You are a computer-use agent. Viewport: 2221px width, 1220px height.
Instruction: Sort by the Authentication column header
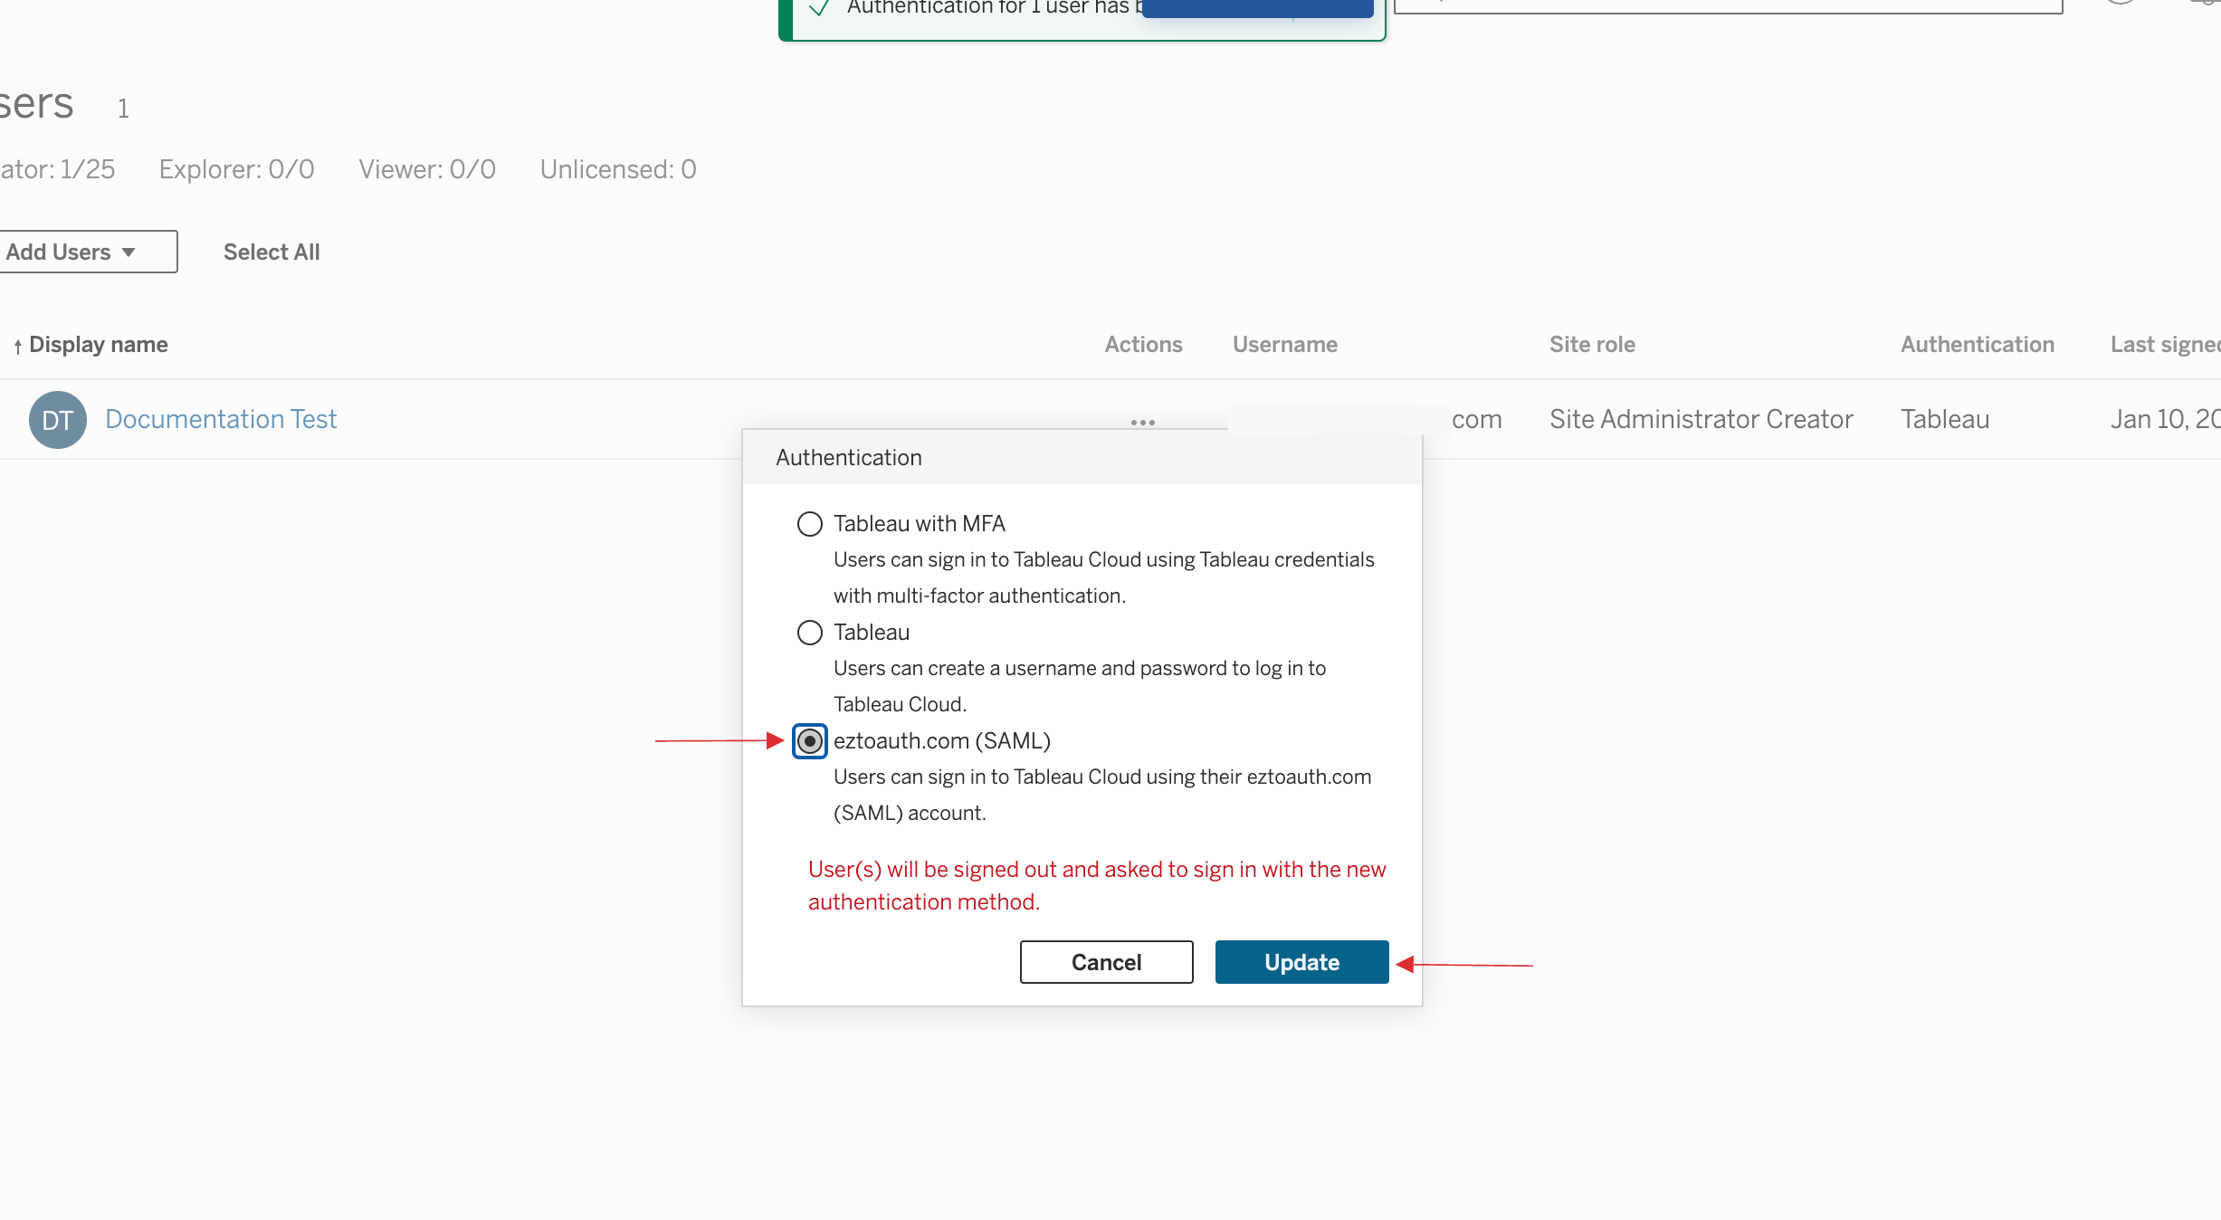(1977, 345)
